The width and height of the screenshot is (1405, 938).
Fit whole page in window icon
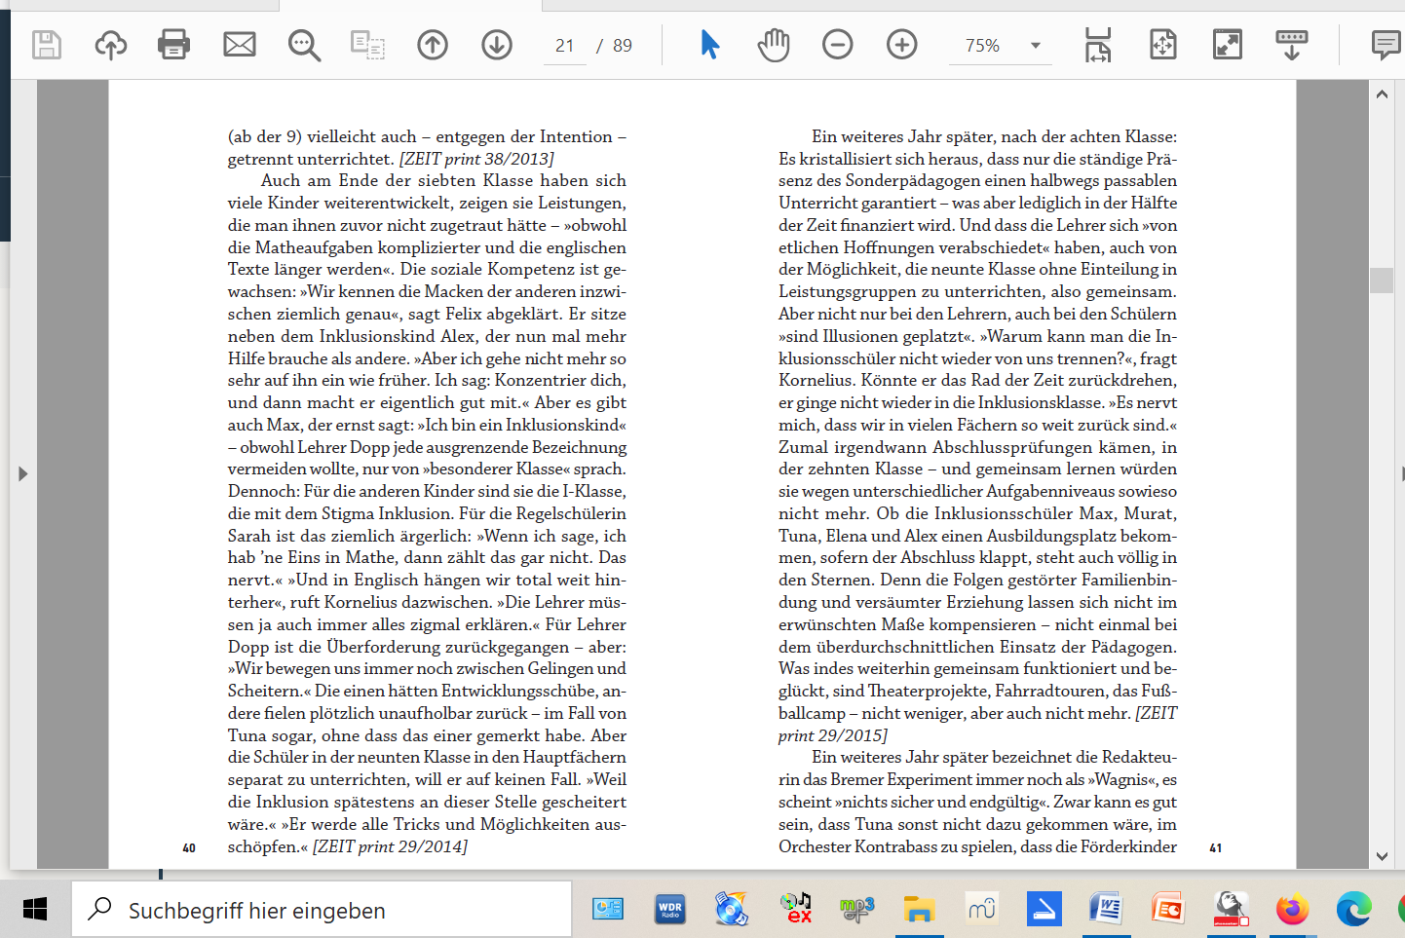(1163, 45)
